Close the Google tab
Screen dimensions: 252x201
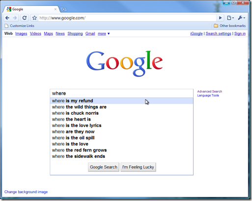pos(56,9)
